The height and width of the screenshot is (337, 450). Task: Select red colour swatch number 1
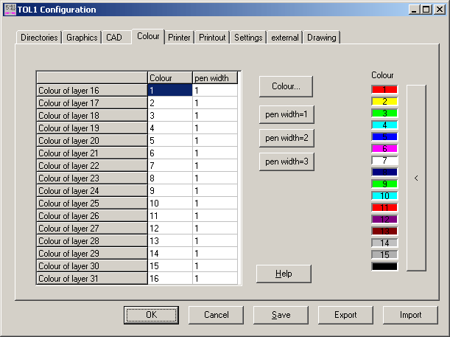[x=384, y=89]
